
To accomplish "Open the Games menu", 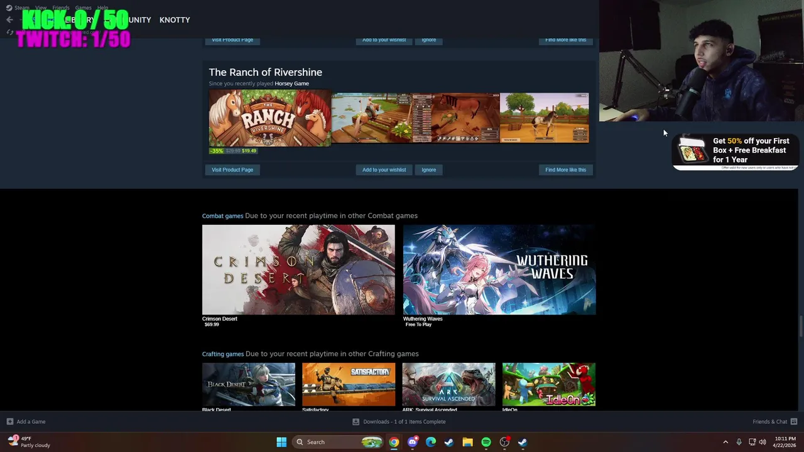I will [84, 8].
